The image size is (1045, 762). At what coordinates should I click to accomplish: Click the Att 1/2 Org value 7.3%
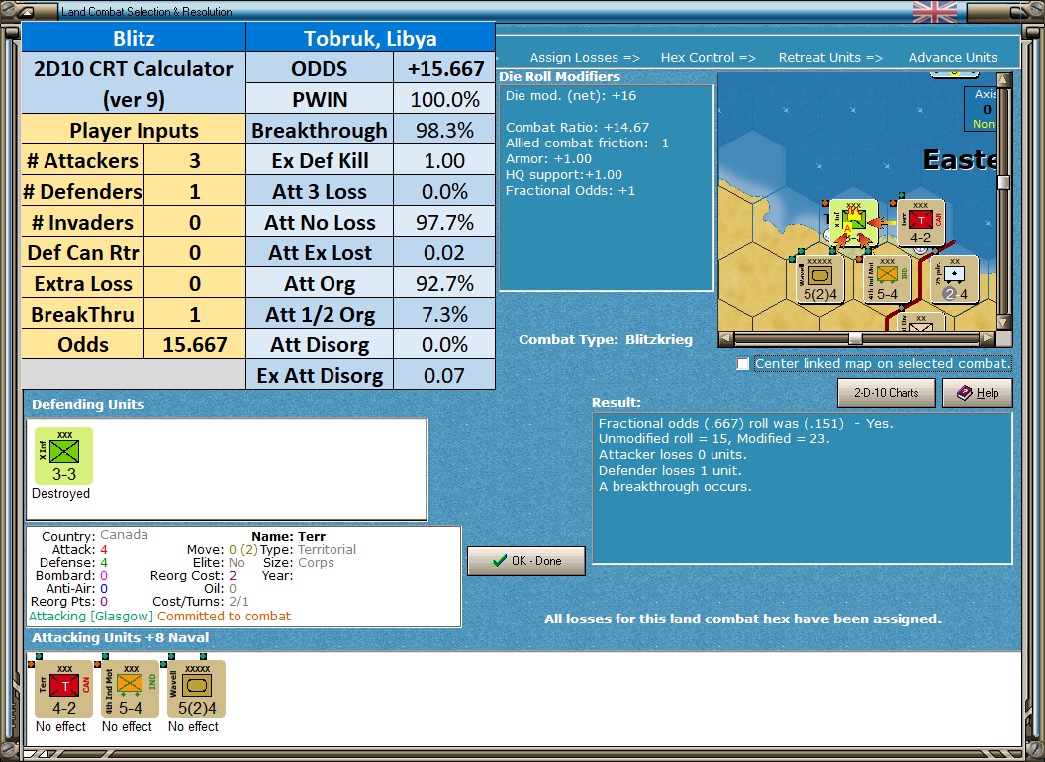coord(444,314)
